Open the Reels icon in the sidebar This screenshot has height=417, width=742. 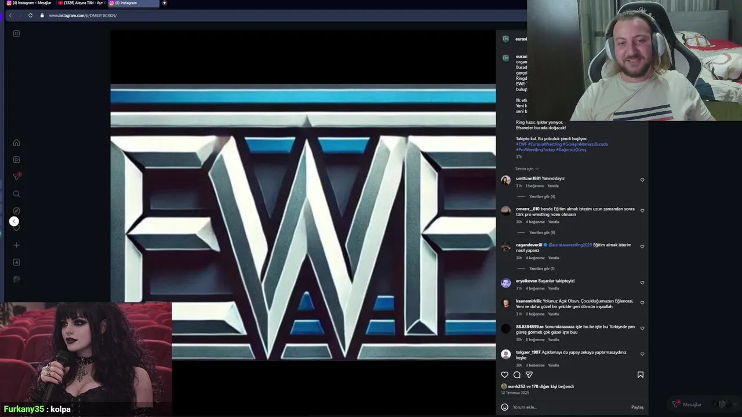pyautogui.click(x=16, y=160)
